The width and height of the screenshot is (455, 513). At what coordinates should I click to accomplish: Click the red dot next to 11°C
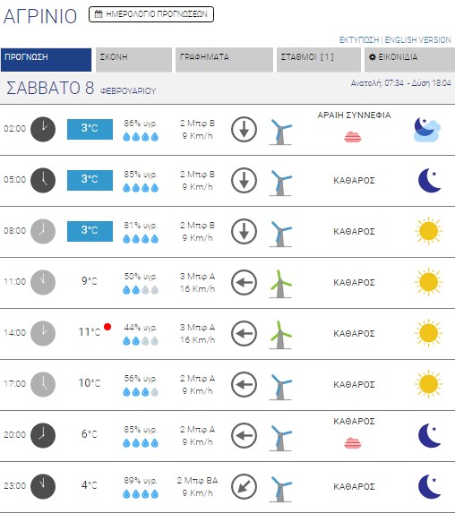[107, 327]
